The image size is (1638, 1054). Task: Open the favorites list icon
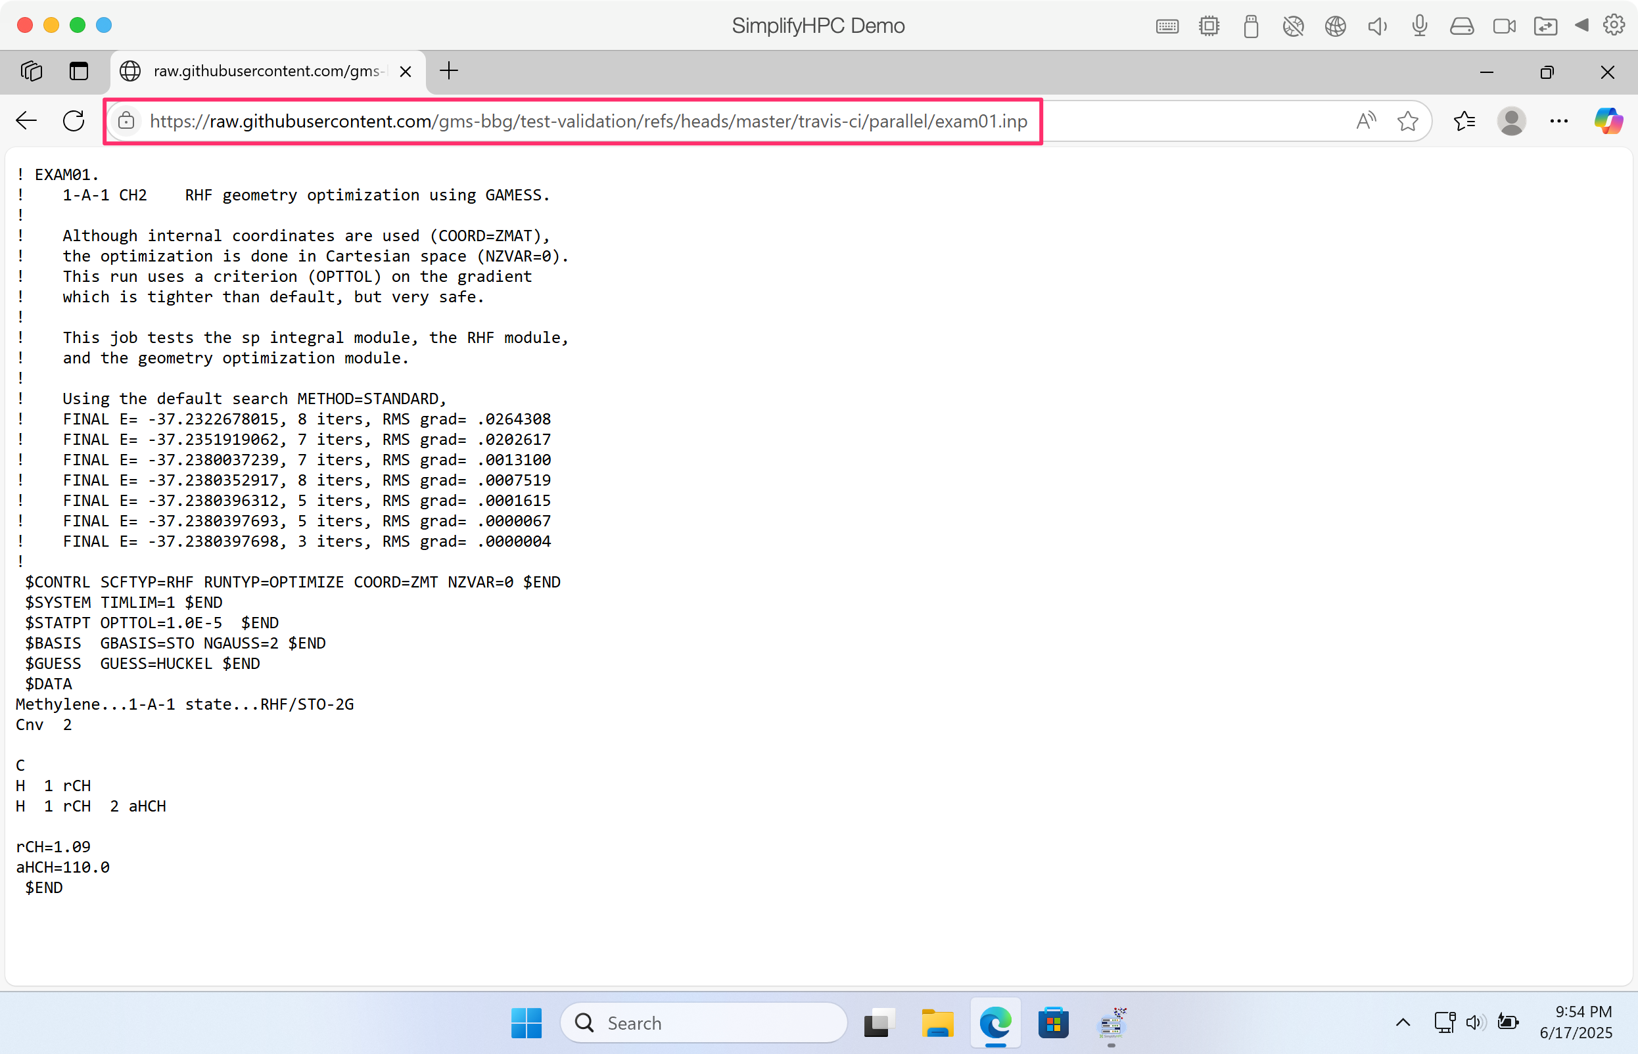click(1464, 121)
